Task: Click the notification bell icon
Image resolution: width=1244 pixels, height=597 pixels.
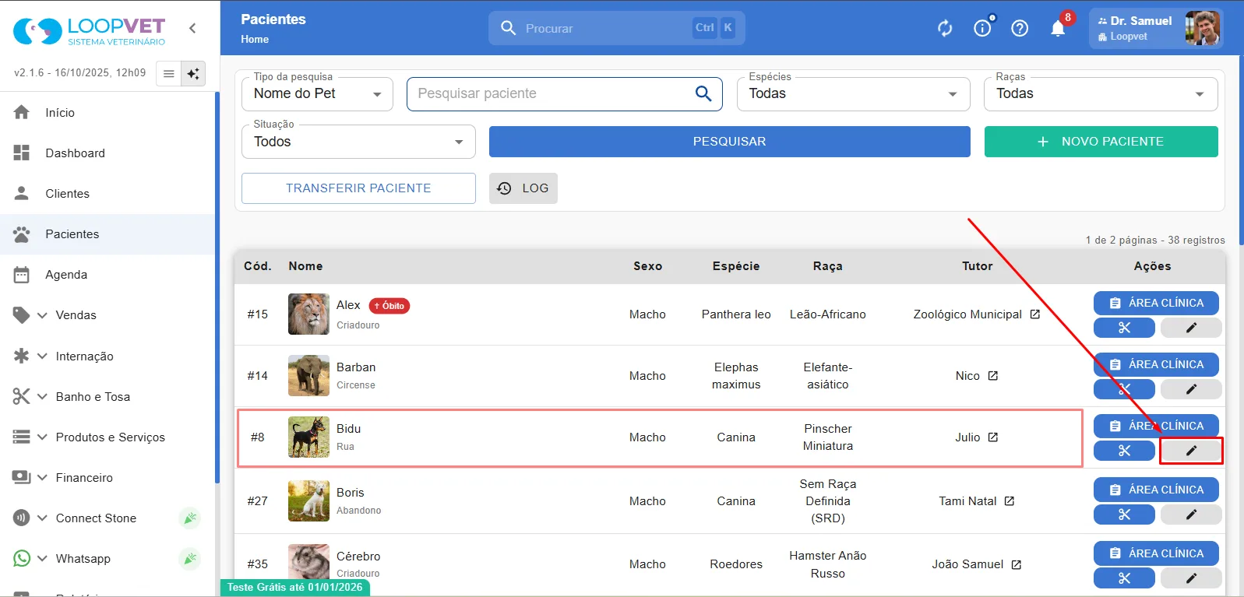Action: click(1057, 29)
